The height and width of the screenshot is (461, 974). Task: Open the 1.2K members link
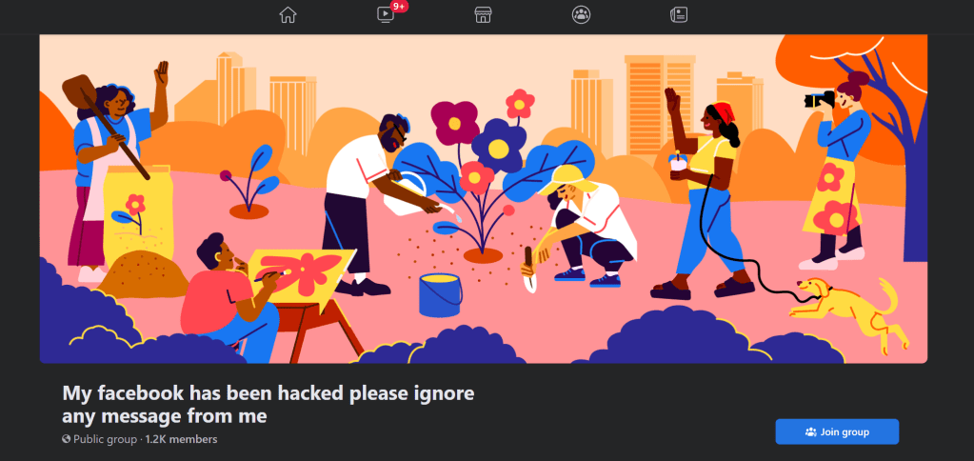point(182,439)
